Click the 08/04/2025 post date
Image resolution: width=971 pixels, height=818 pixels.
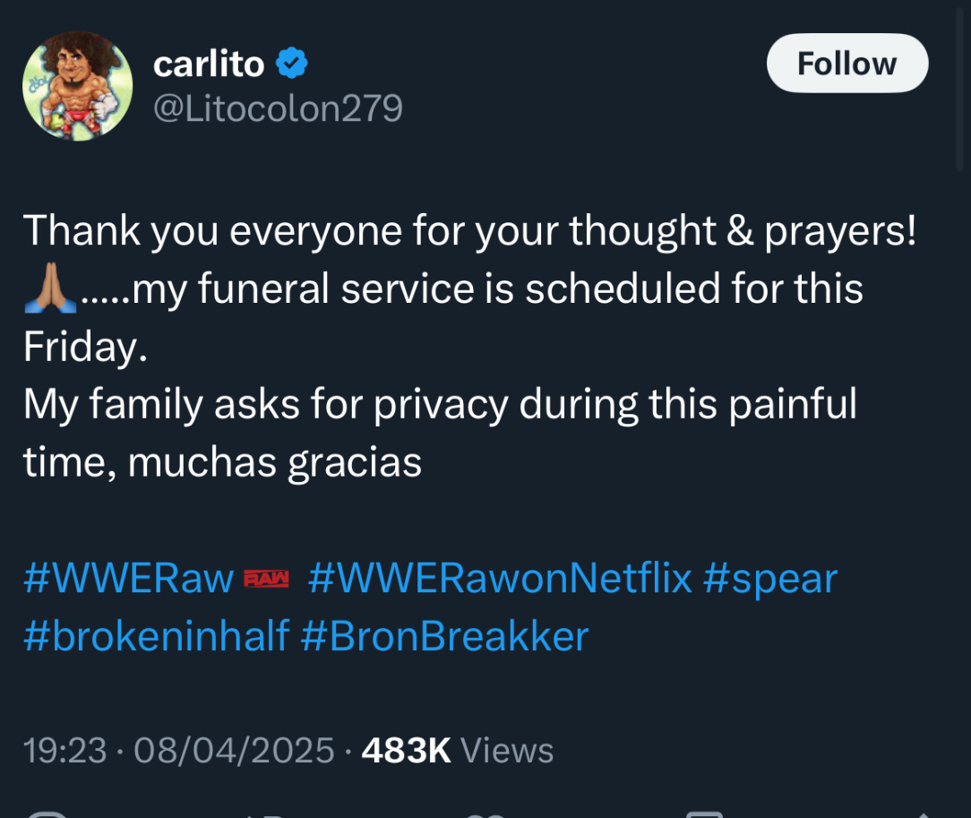[x=234, y=750]
